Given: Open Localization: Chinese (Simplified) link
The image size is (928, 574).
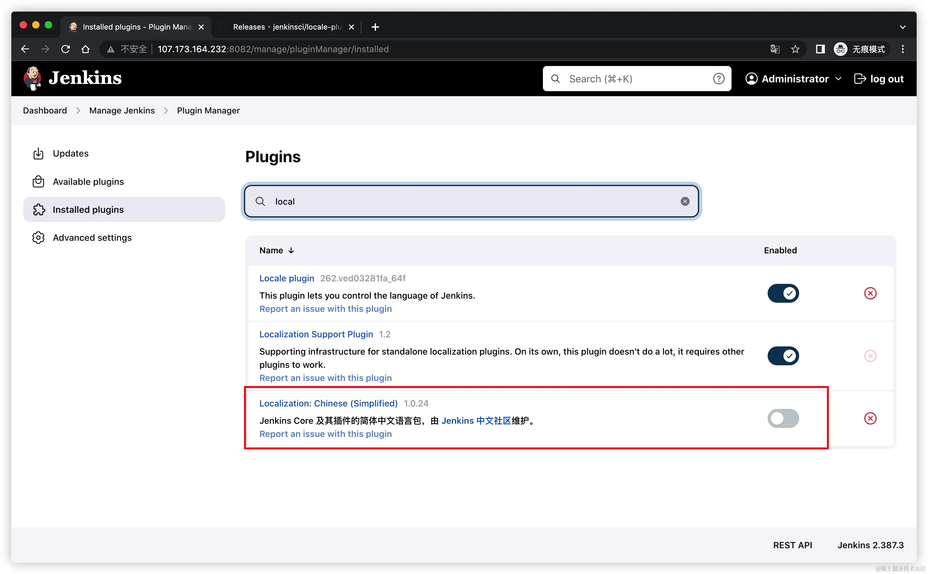Looking at the screenshot, I should [x=328, y=403].
